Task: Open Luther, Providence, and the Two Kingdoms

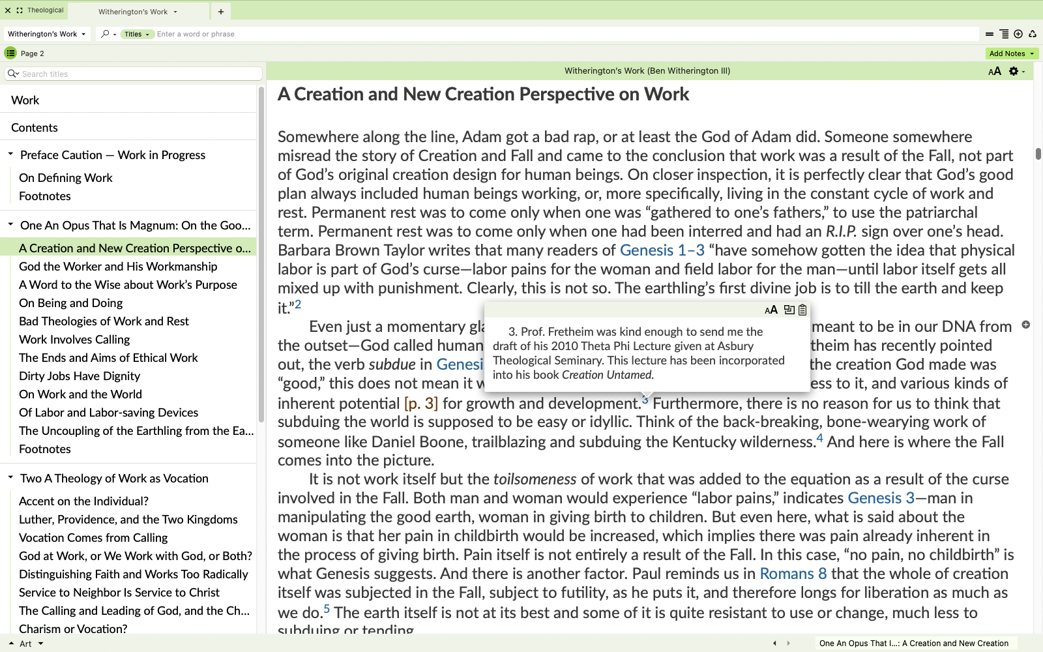Action: click(128, 520)
